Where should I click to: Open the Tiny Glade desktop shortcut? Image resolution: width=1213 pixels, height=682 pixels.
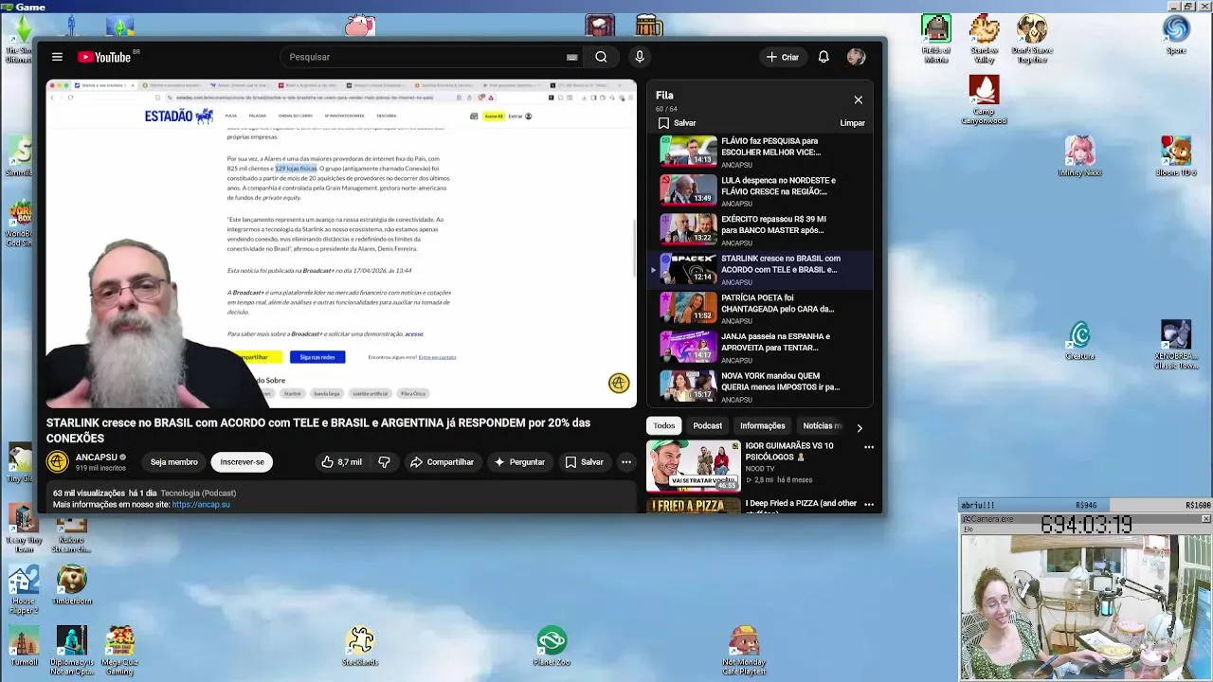19,464
